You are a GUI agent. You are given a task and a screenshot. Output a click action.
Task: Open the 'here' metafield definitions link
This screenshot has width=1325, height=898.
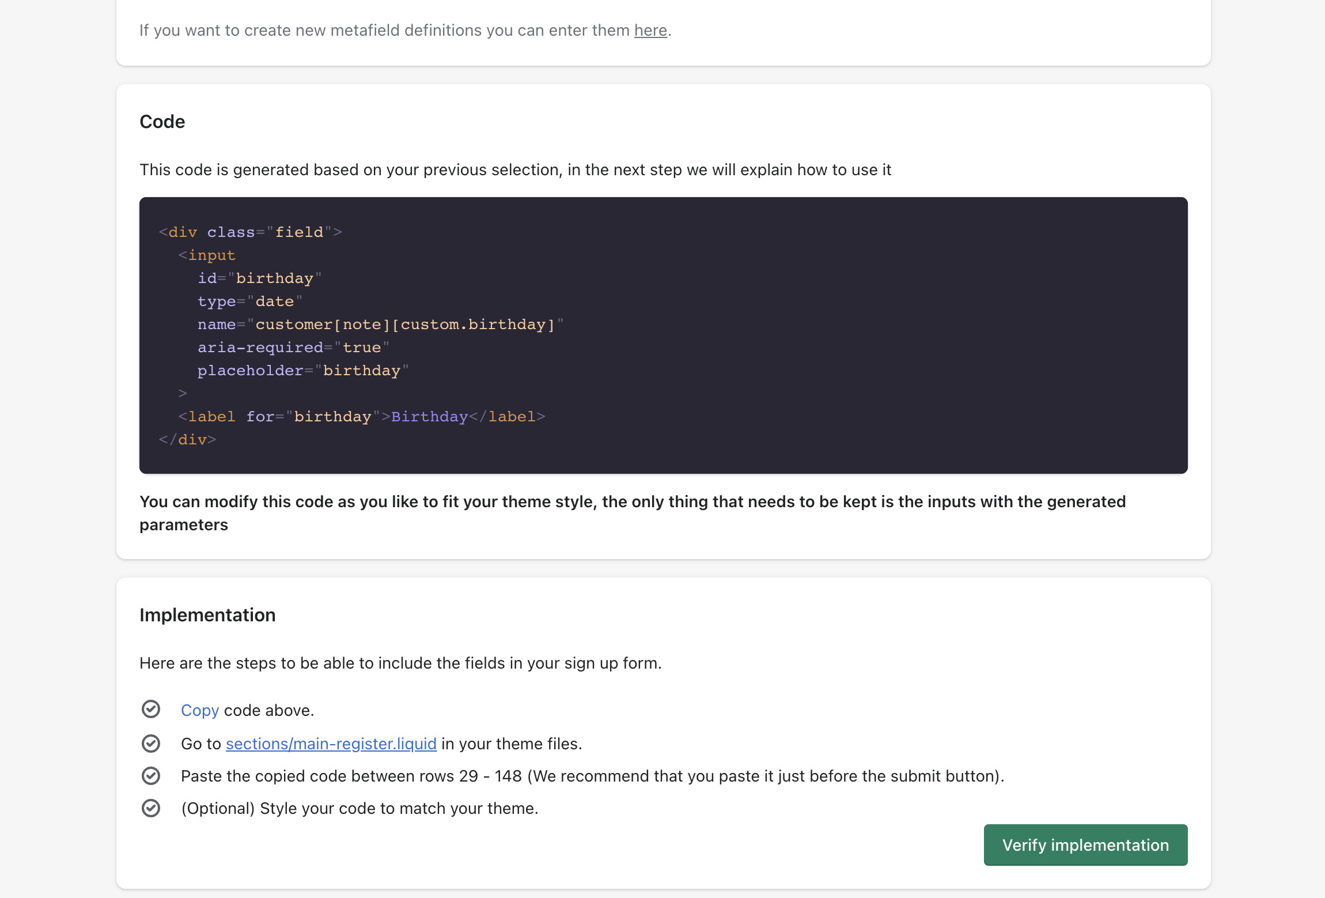[650, 30]
